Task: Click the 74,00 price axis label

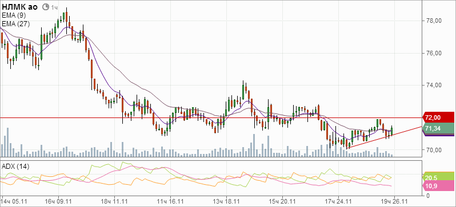Action: coord(434,86)
